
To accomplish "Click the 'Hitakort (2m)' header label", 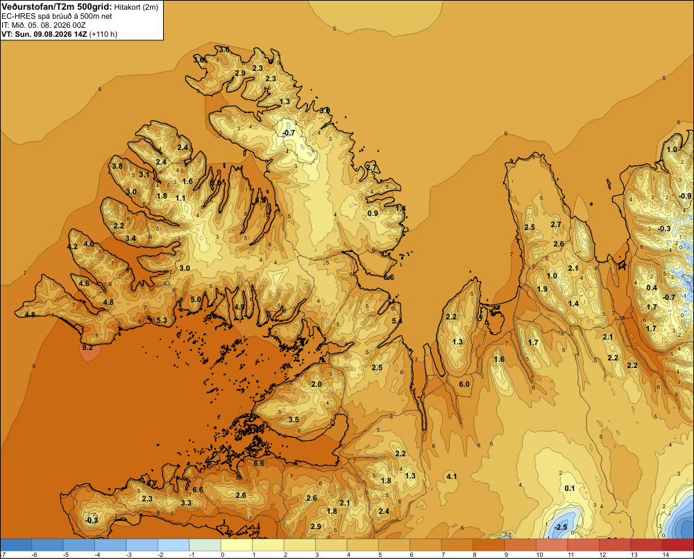I will 135,7.
